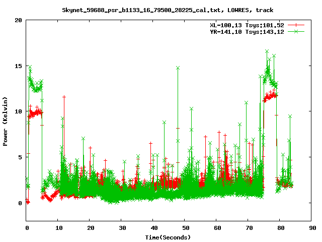The image size is (322, 242).
Task: Click the x-axis tick label 50
Action: tap(186, 228)
